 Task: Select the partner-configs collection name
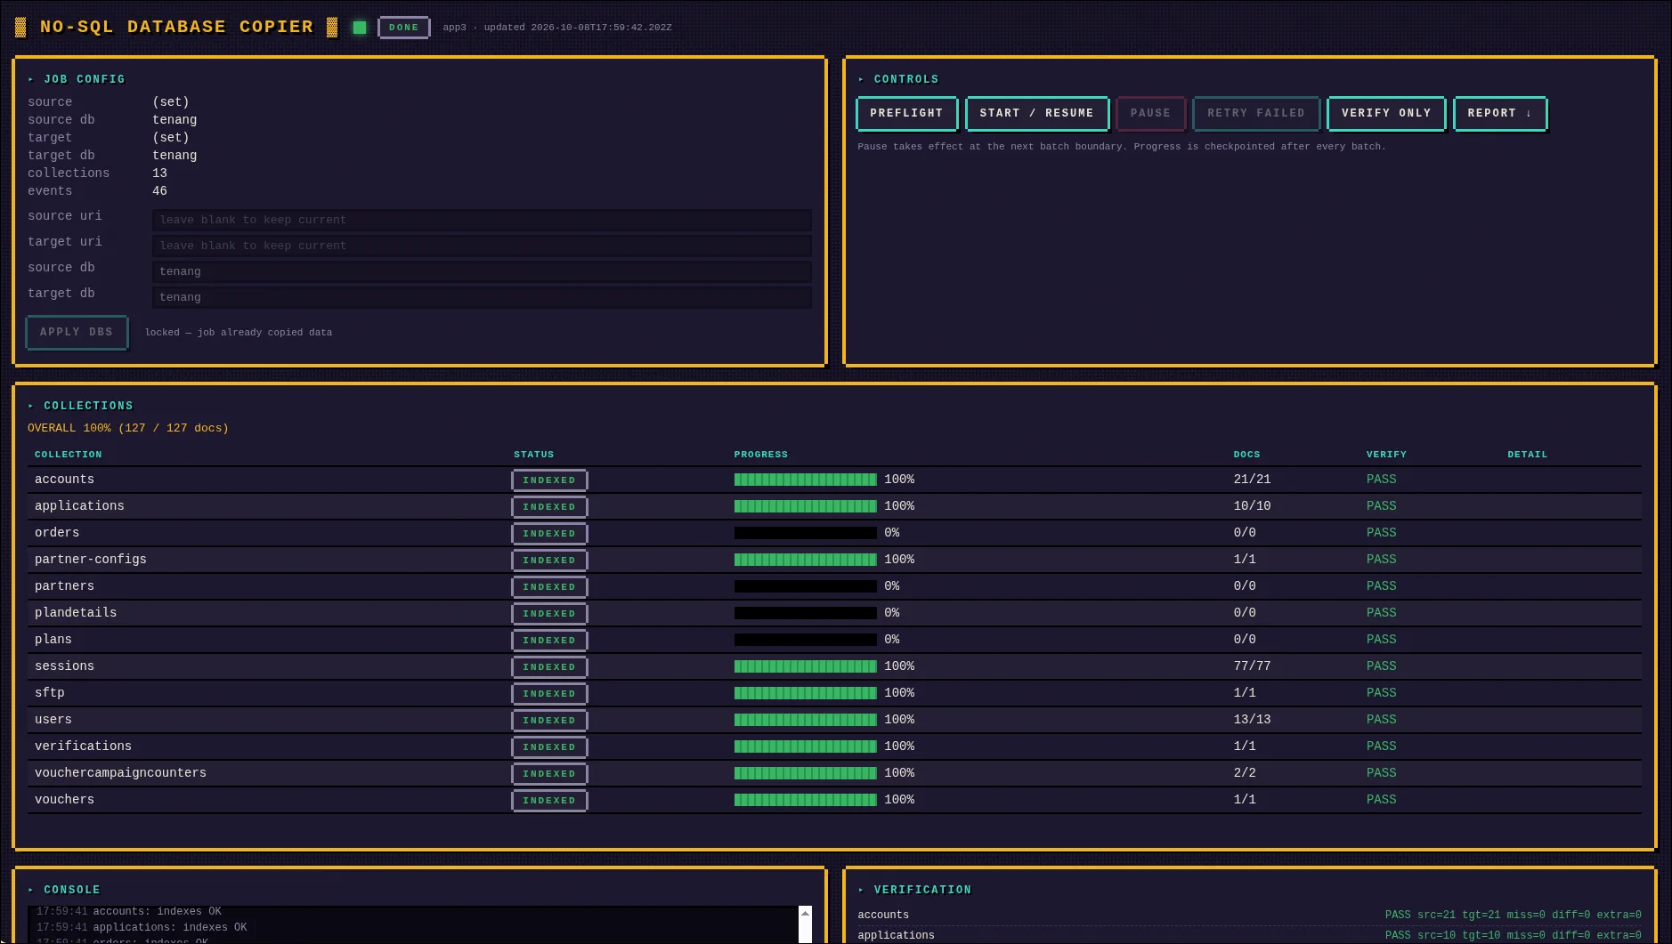pyautogui.click(x=91, y=560)
